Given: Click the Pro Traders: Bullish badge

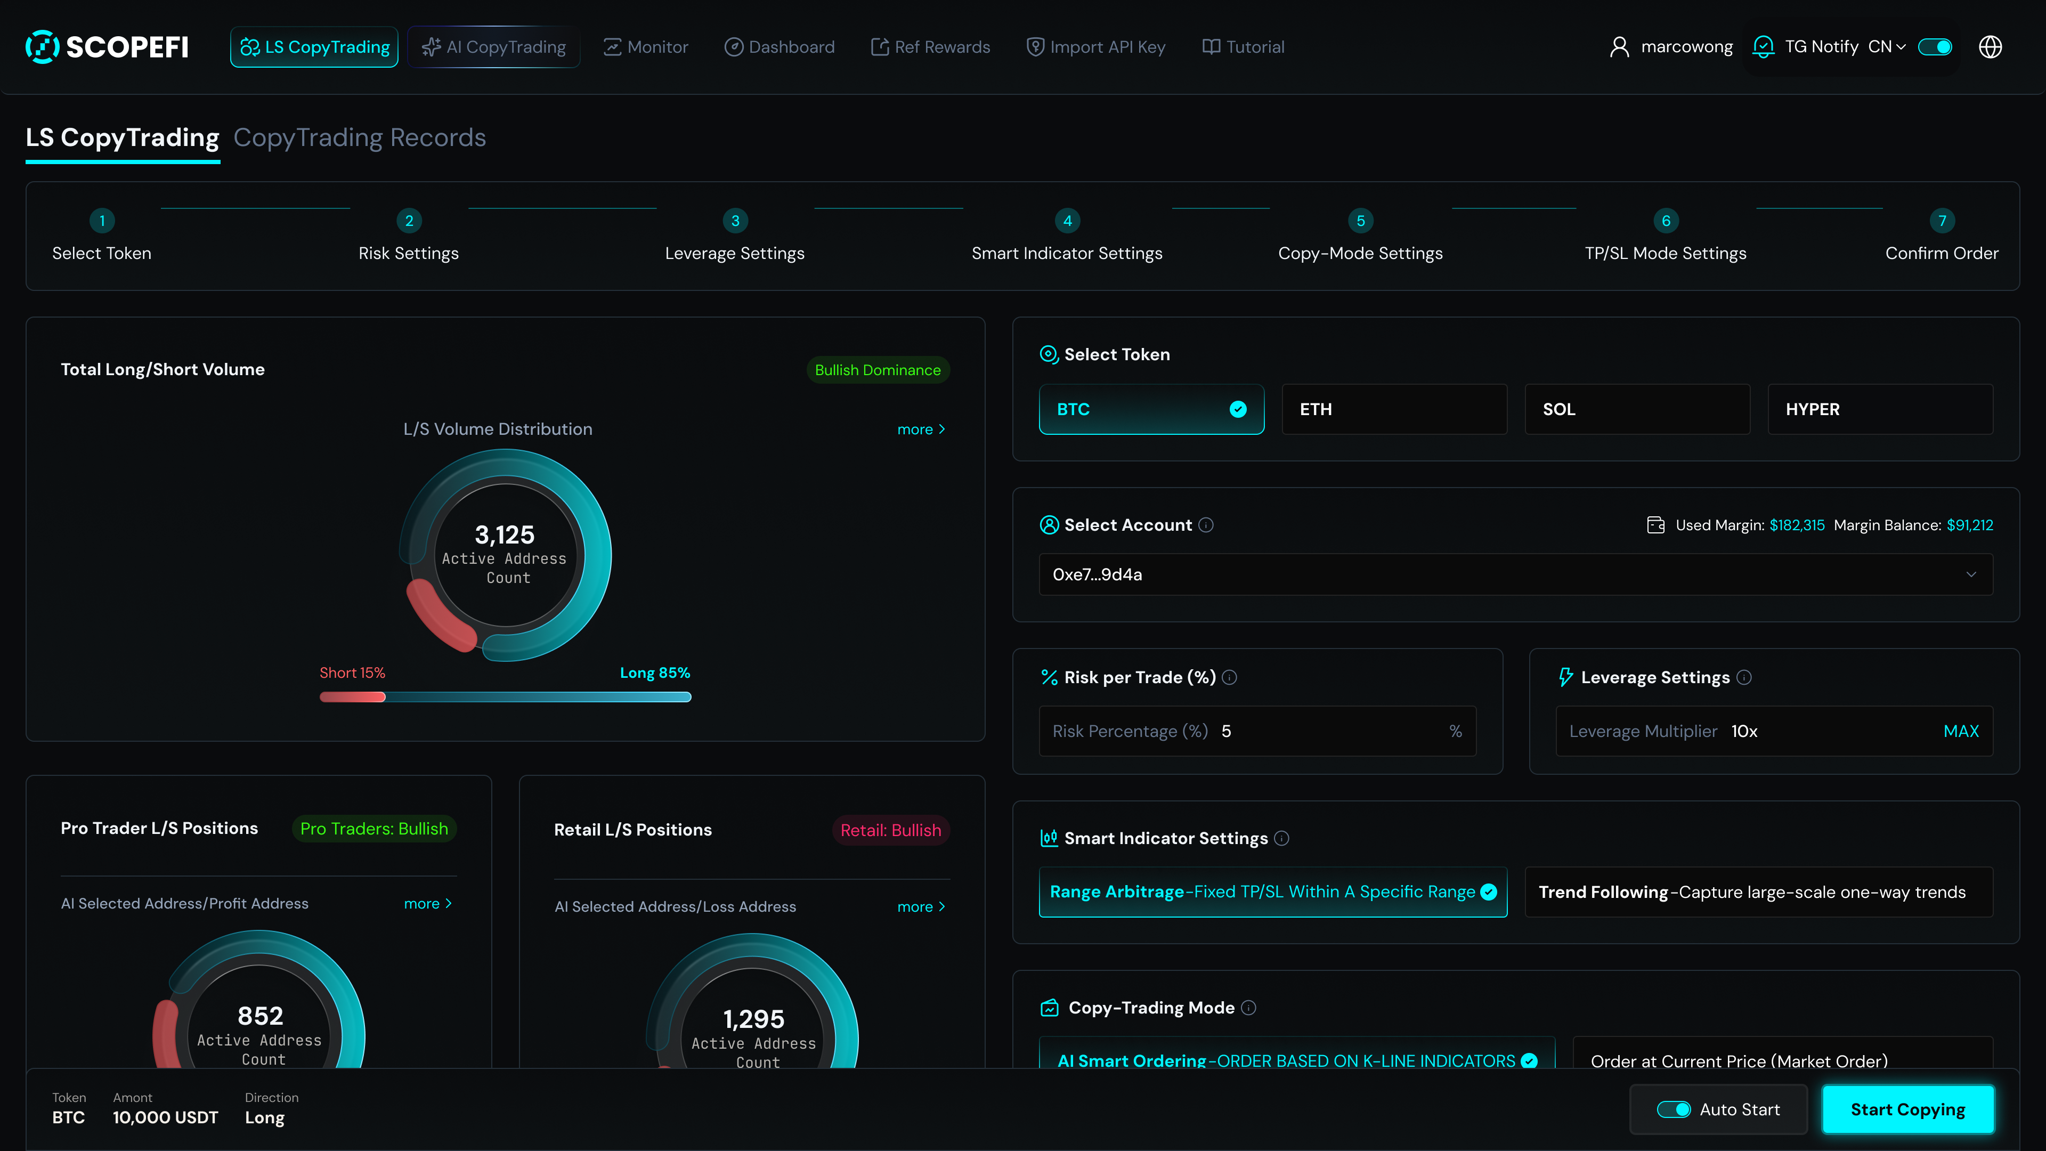Looking at the screenshot, I should 374,829.
